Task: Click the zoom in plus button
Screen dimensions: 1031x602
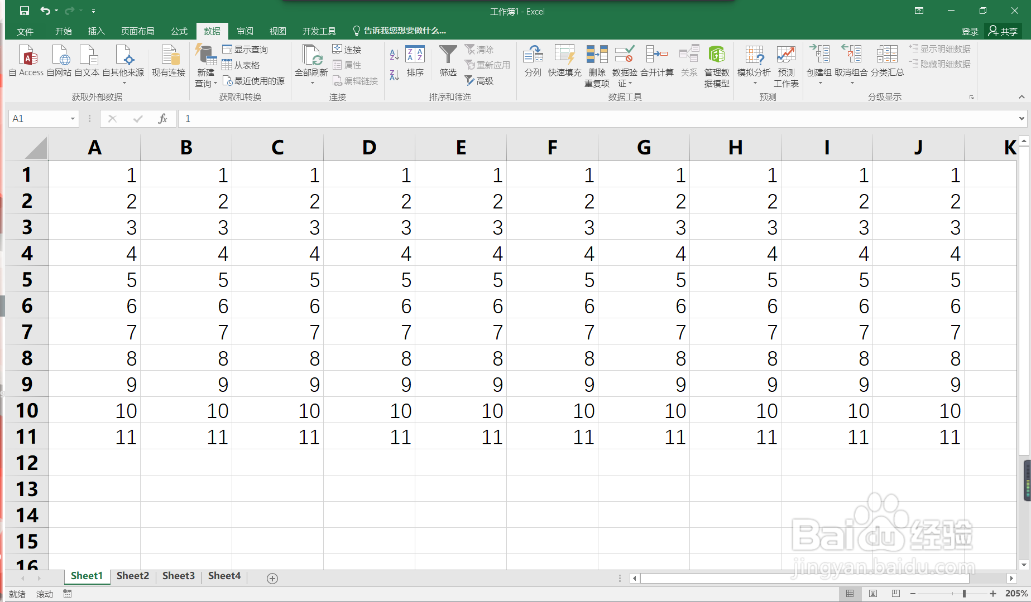Action: [x=993, y=594]
